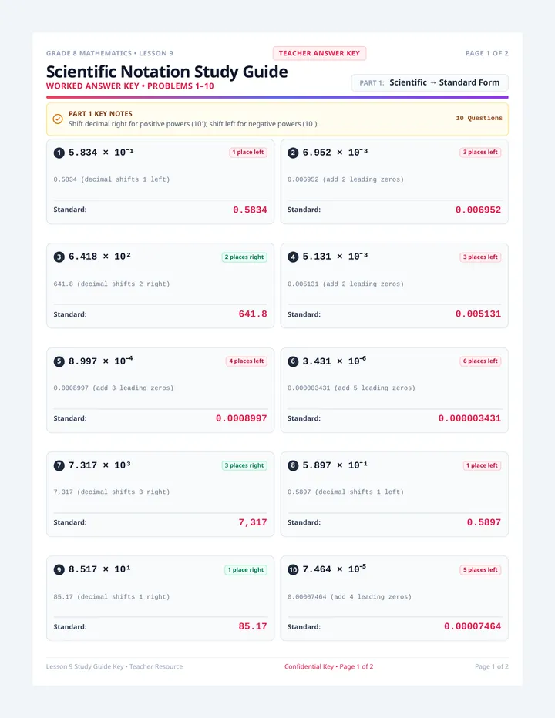Click the Teacher Answer Key badge
555x718 pixels.
click(319, 53)
